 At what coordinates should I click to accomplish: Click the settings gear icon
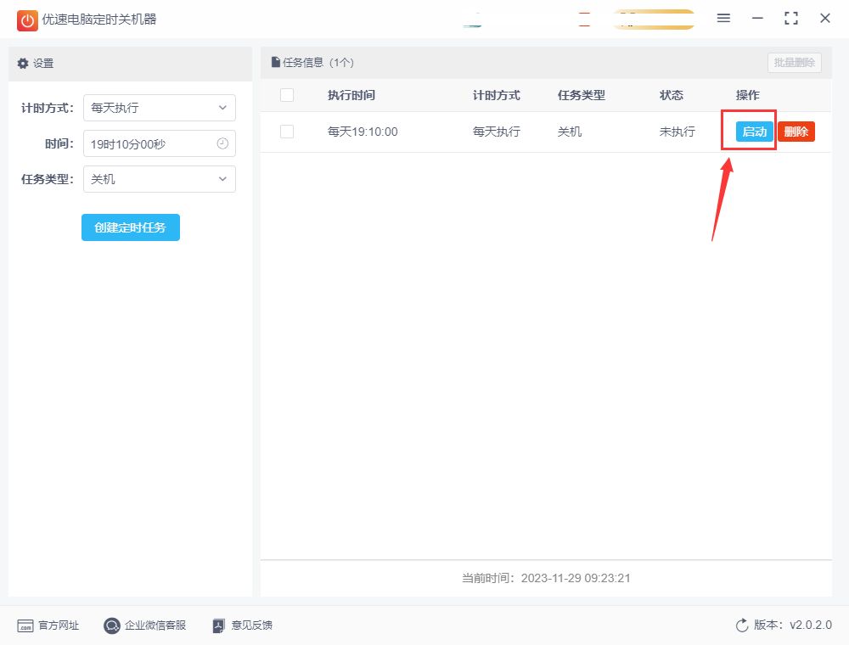point(23,64)
